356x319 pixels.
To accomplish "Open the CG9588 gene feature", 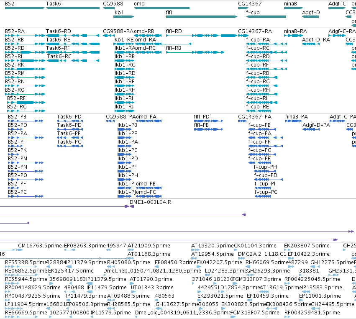I will (109, 8).
